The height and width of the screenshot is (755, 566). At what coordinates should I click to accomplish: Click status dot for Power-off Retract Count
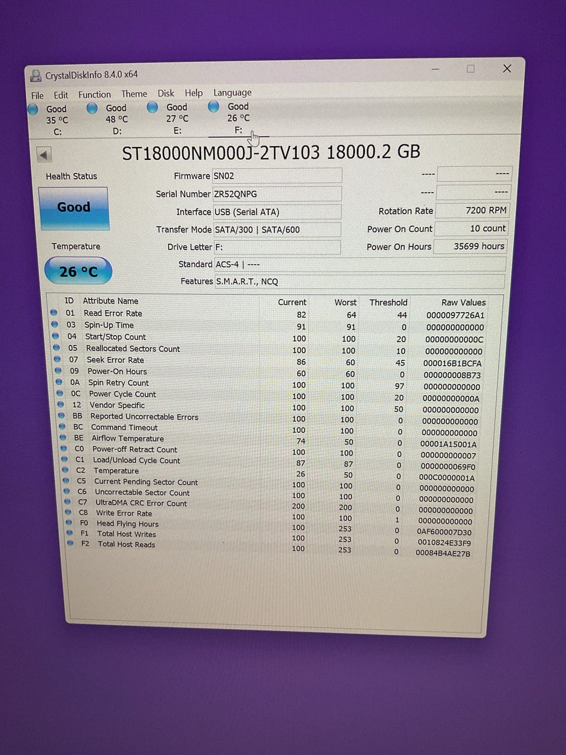click(x=64, y=448)
